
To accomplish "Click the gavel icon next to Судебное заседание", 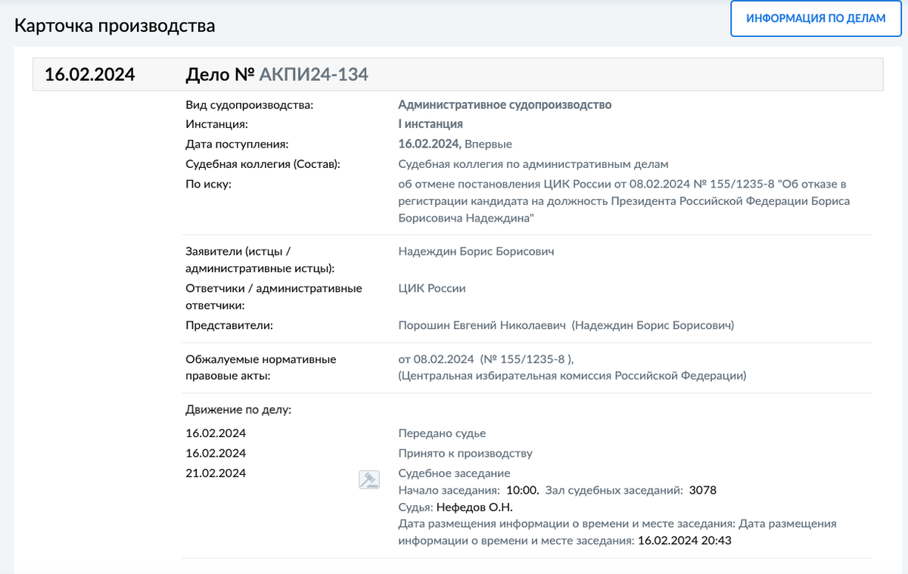I will tap(369, 479).
